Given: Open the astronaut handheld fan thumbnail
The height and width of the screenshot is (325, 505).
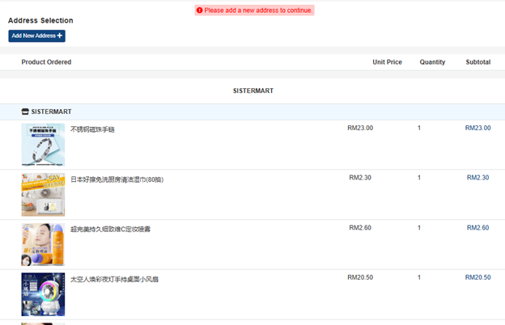Looking at the screenshot, I should [43, 294].
